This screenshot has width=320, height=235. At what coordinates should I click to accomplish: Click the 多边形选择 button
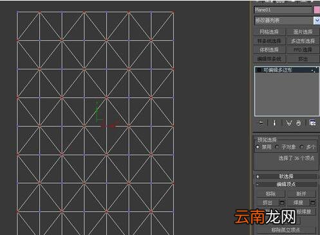(x=303, y=41)
